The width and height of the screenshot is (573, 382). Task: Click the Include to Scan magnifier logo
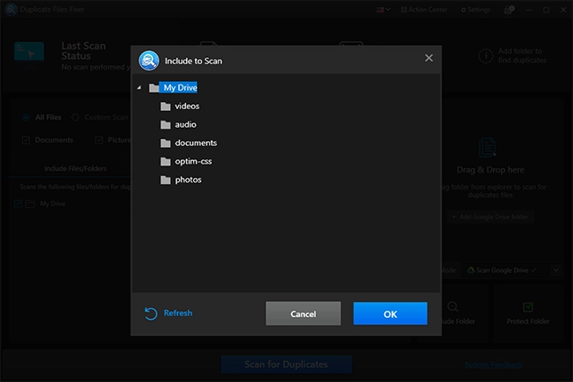(x=148, y=61)
